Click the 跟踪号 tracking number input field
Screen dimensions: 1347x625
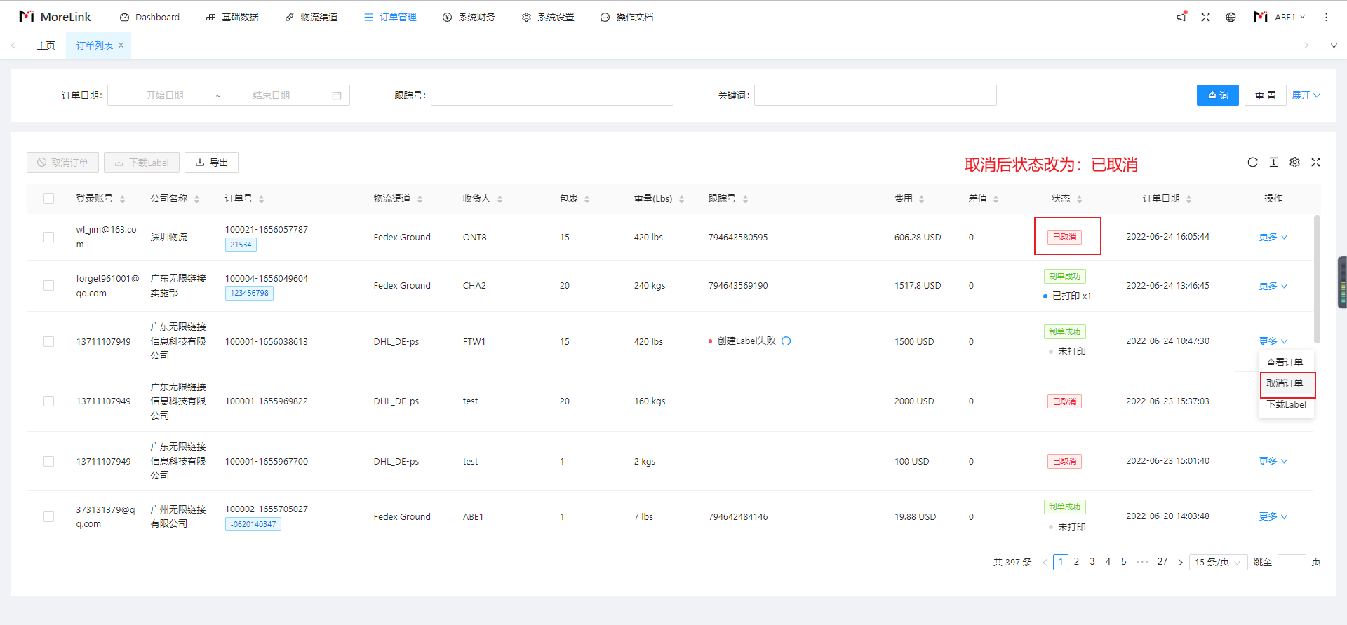(551, 95)
